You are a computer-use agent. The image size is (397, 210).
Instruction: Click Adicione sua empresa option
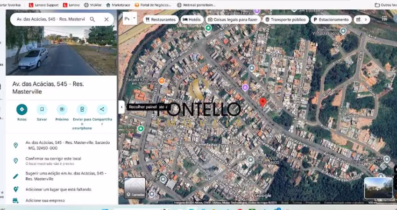click(x=45, y=200)
